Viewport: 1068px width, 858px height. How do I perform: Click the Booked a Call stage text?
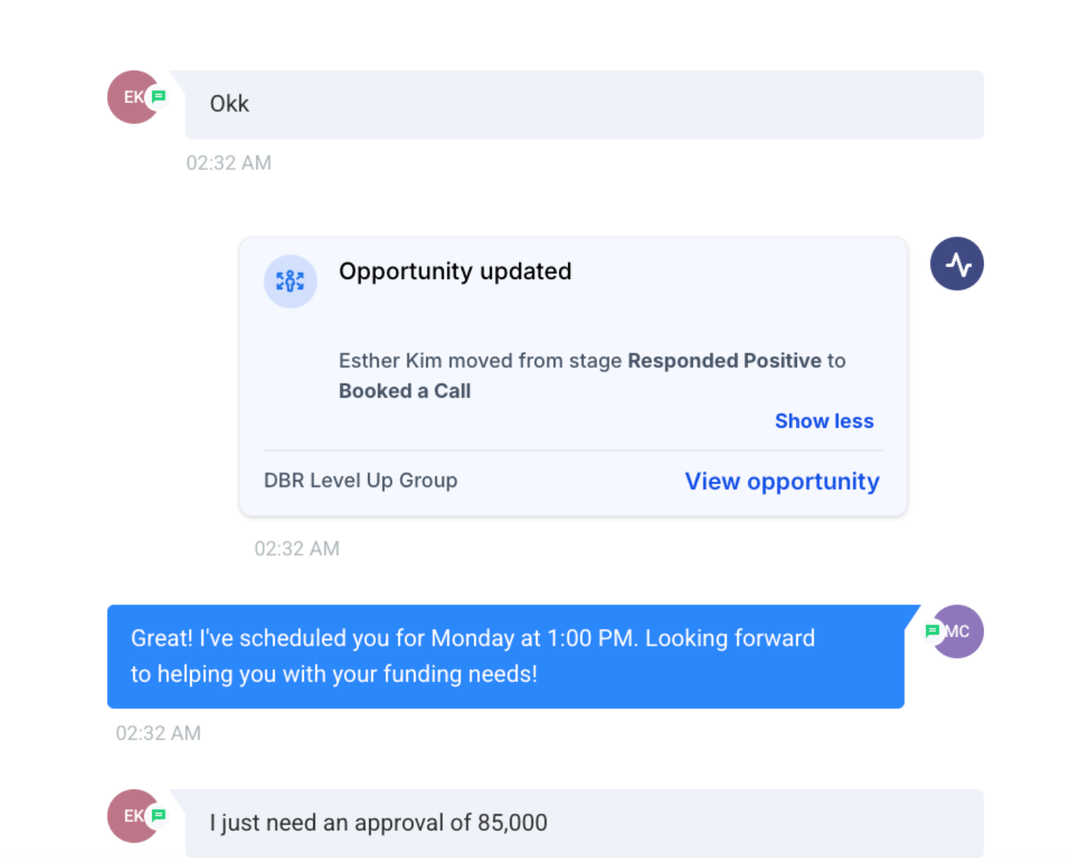click(405, 391)
